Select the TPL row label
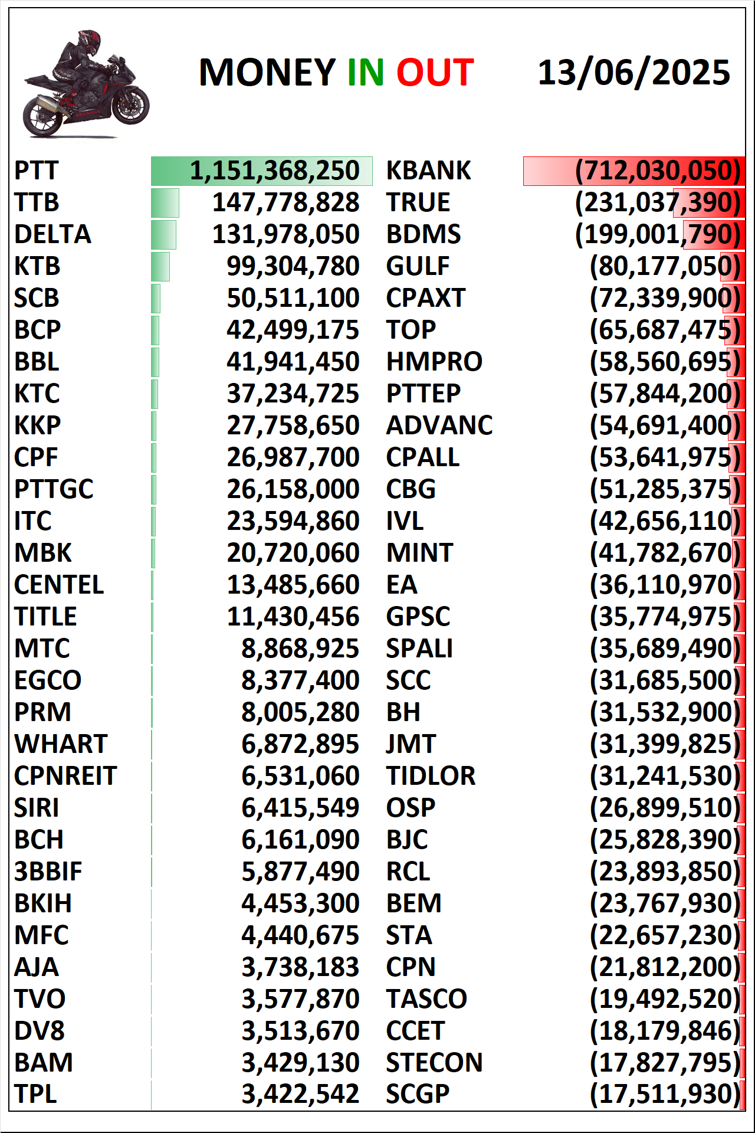 coord(35,1095)
